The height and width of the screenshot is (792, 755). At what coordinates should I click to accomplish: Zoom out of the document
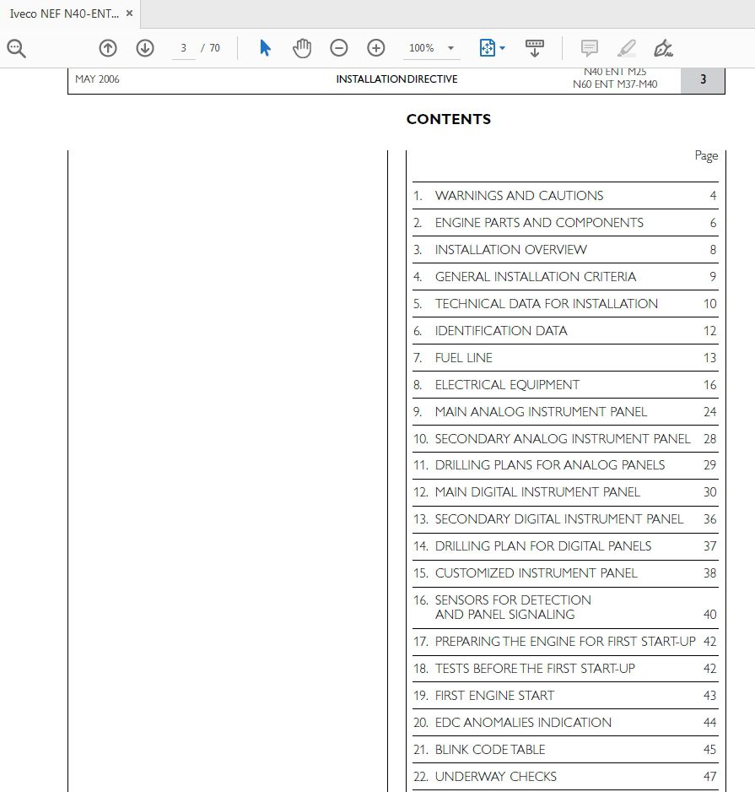[339, 48]
